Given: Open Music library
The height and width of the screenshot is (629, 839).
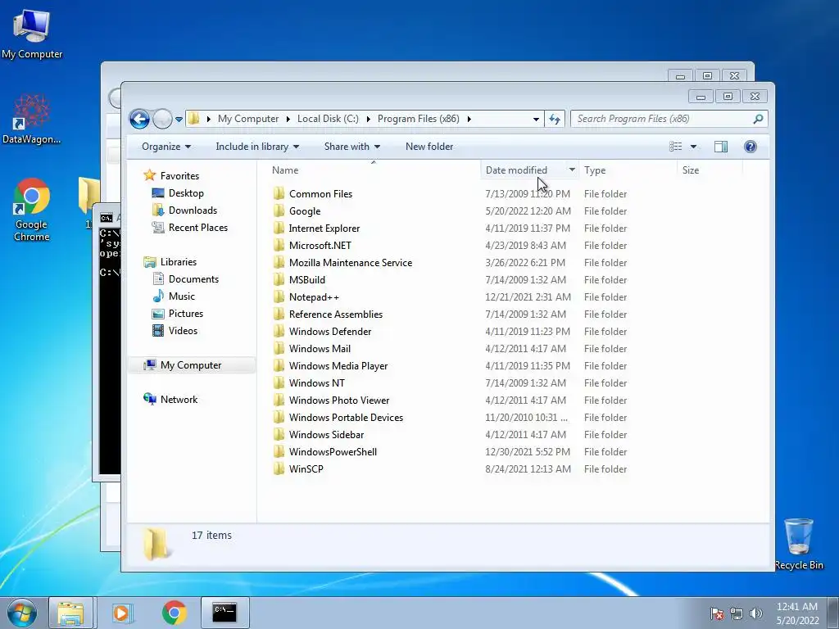Looking at the screenshot, I should [x=181, y=296].
